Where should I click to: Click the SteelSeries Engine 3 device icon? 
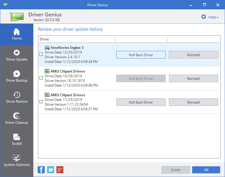(47, 48)
